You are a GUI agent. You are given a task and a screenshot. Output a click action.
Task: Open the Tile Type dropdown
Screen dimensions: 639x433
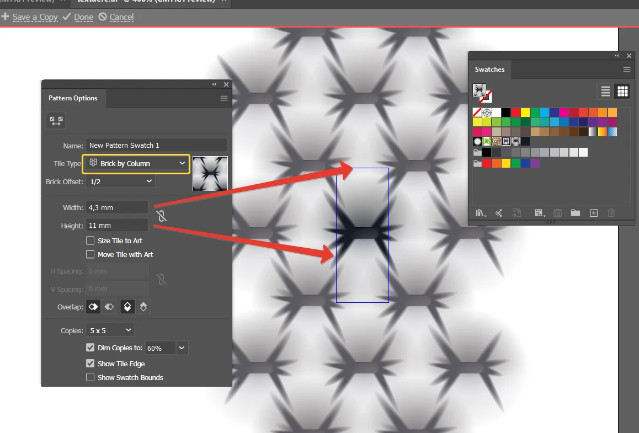pyautogui.click(x=136, y=163)
